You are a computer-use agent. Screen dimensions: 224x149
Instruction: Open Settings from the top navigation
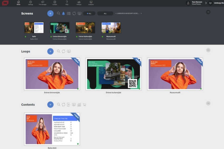pos(30,3)
